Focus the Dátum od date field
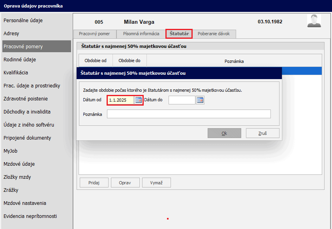This screenshot has height=229, width=332. (x=120, y=100)
